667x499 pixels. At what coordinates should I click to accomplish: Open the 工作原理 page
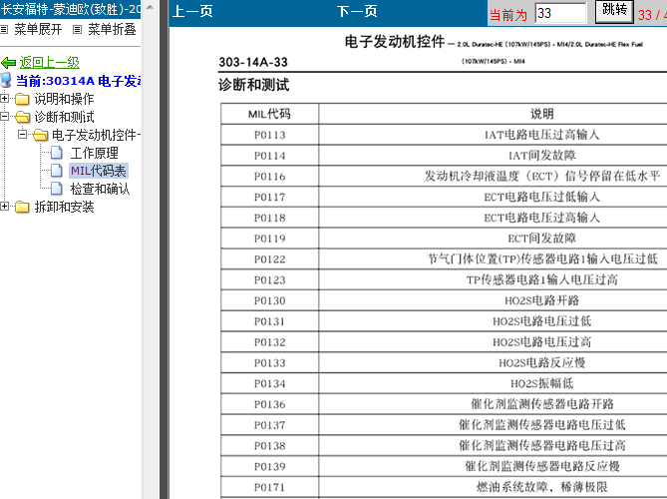tap(94, 153)
